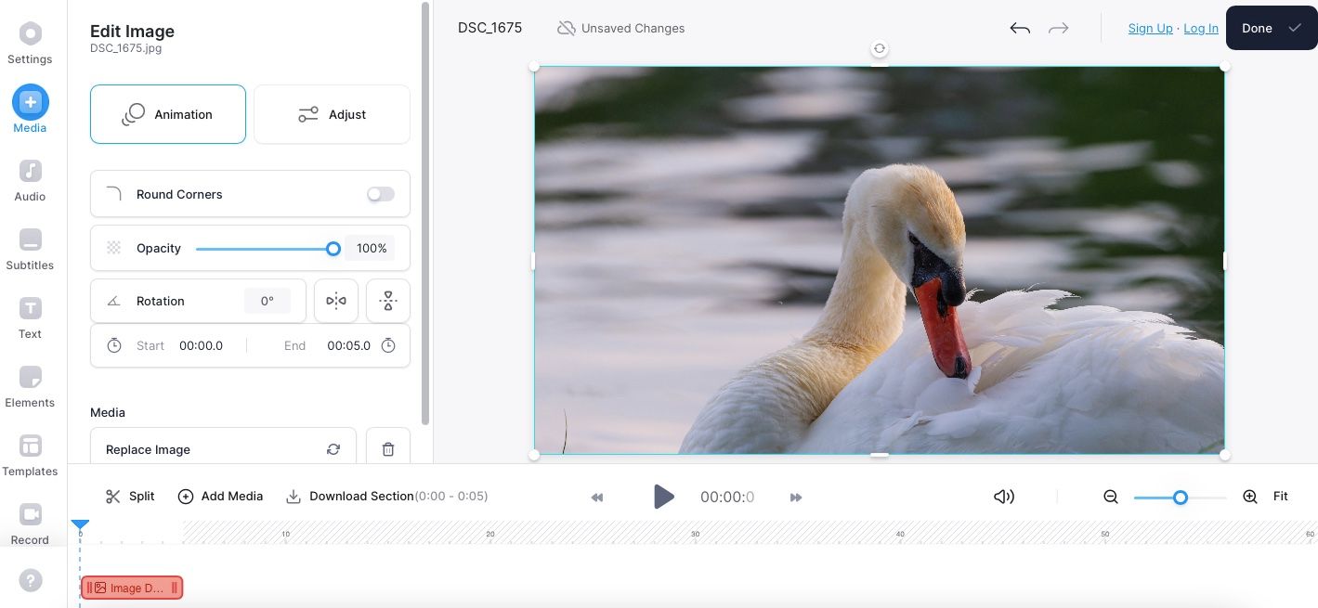Adjust the Opacity slider

(x=333, y=248)
